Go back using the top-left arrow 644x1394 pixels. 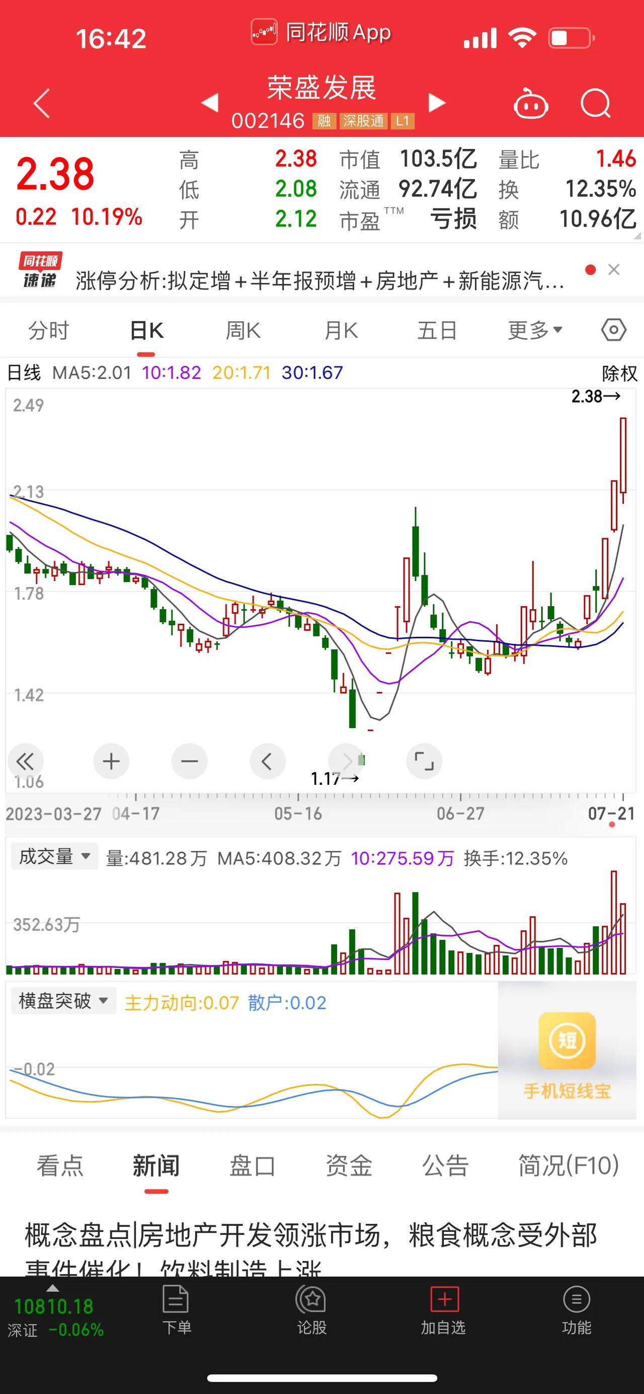42,103
